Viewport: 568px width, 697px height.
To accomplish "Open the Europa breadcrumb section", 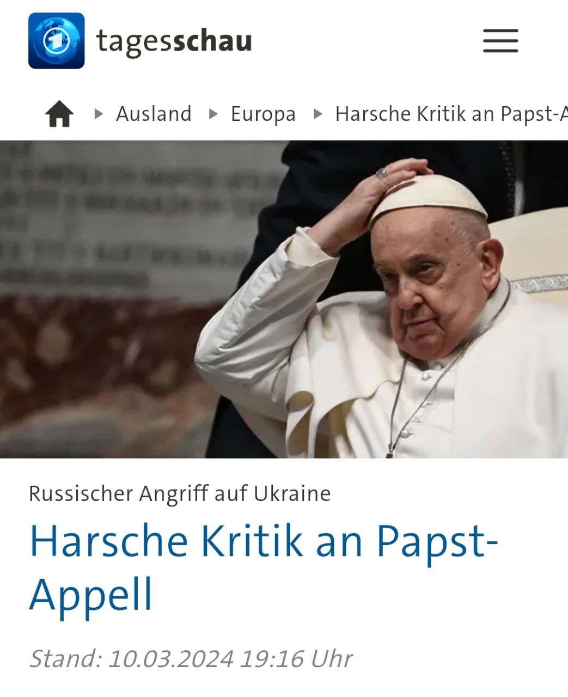I will (x=263, y=114).
